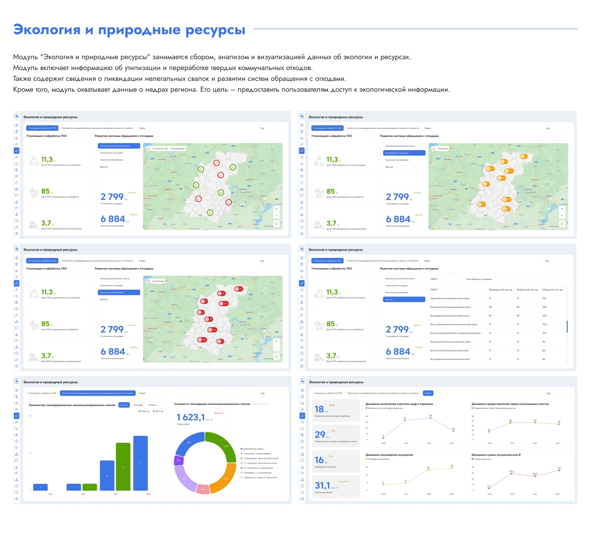Expand the Год dropdown in red containers map panel

tap(271, 261)
